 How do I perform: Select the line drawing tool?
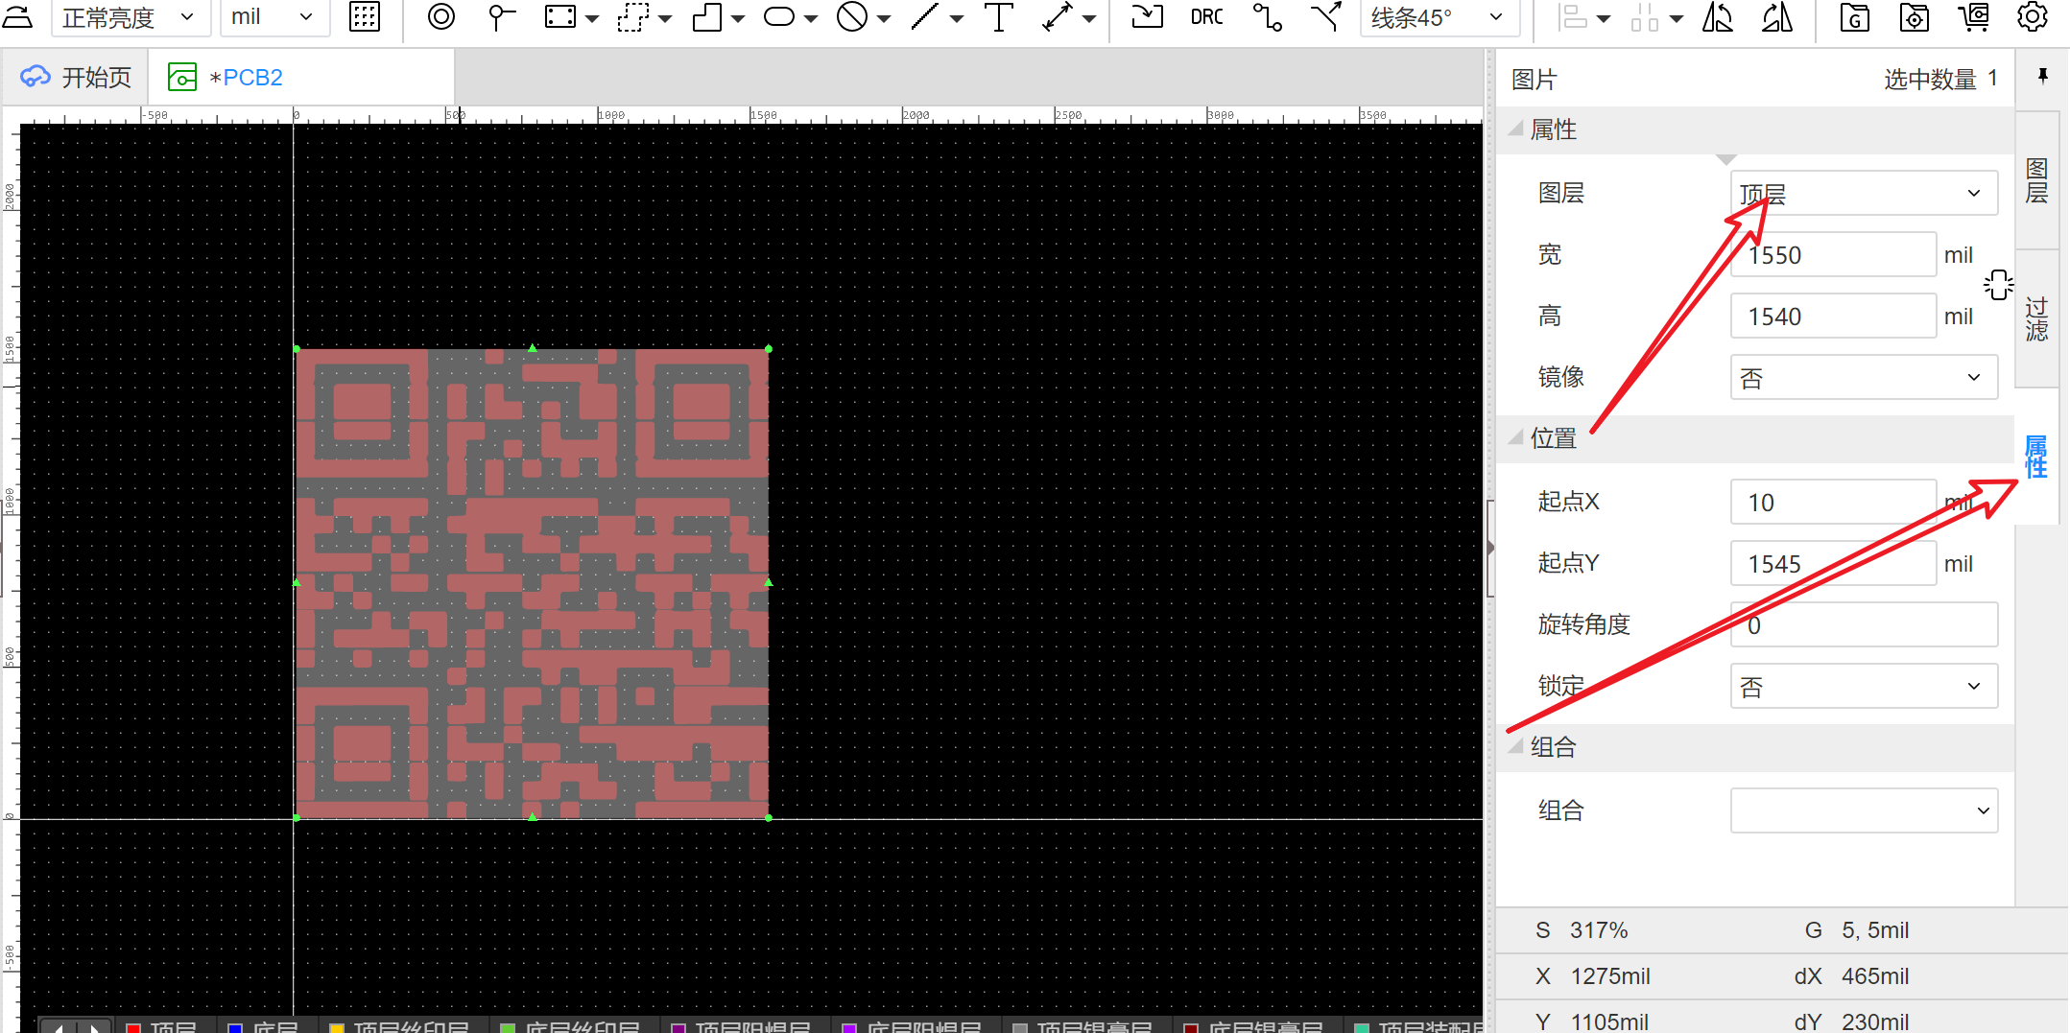point(924,17)
